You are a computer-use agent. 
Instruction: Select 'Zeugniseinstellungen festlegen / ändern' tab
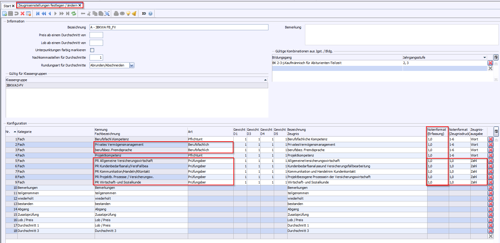coord(48,5)
